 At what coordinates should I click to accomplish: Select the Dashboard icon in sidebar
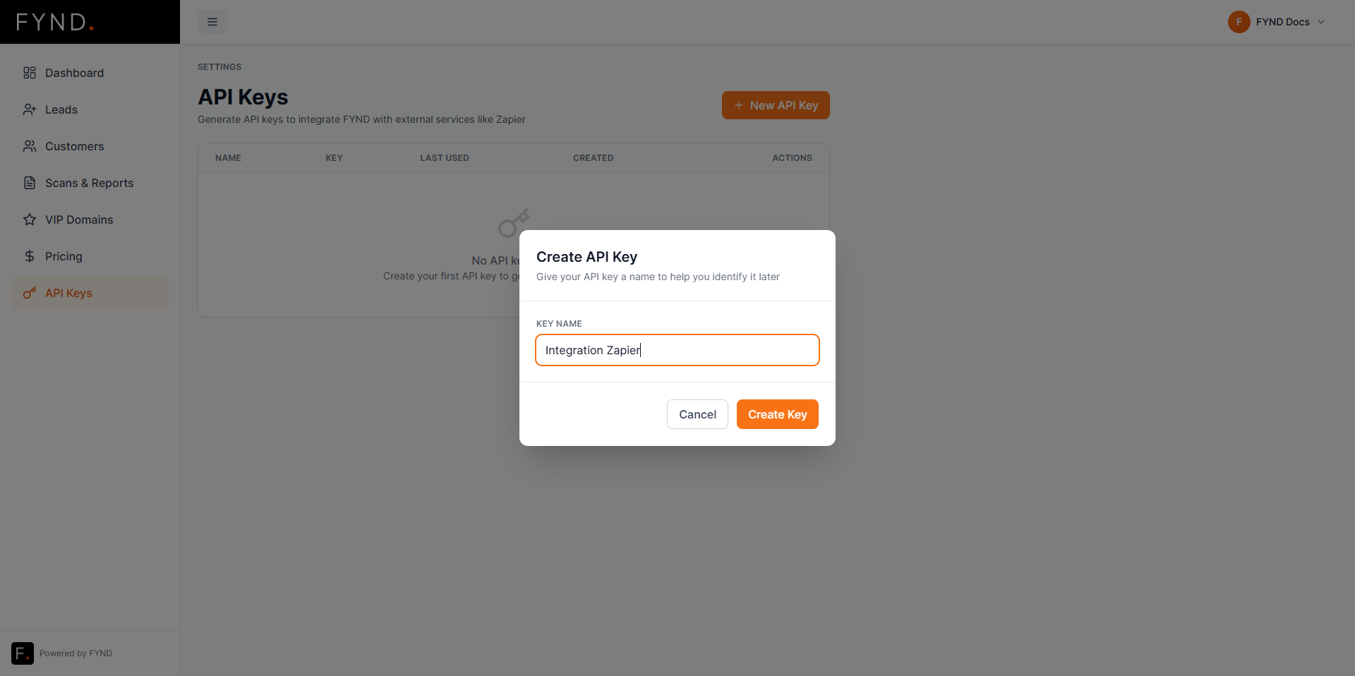coord(29,73)
